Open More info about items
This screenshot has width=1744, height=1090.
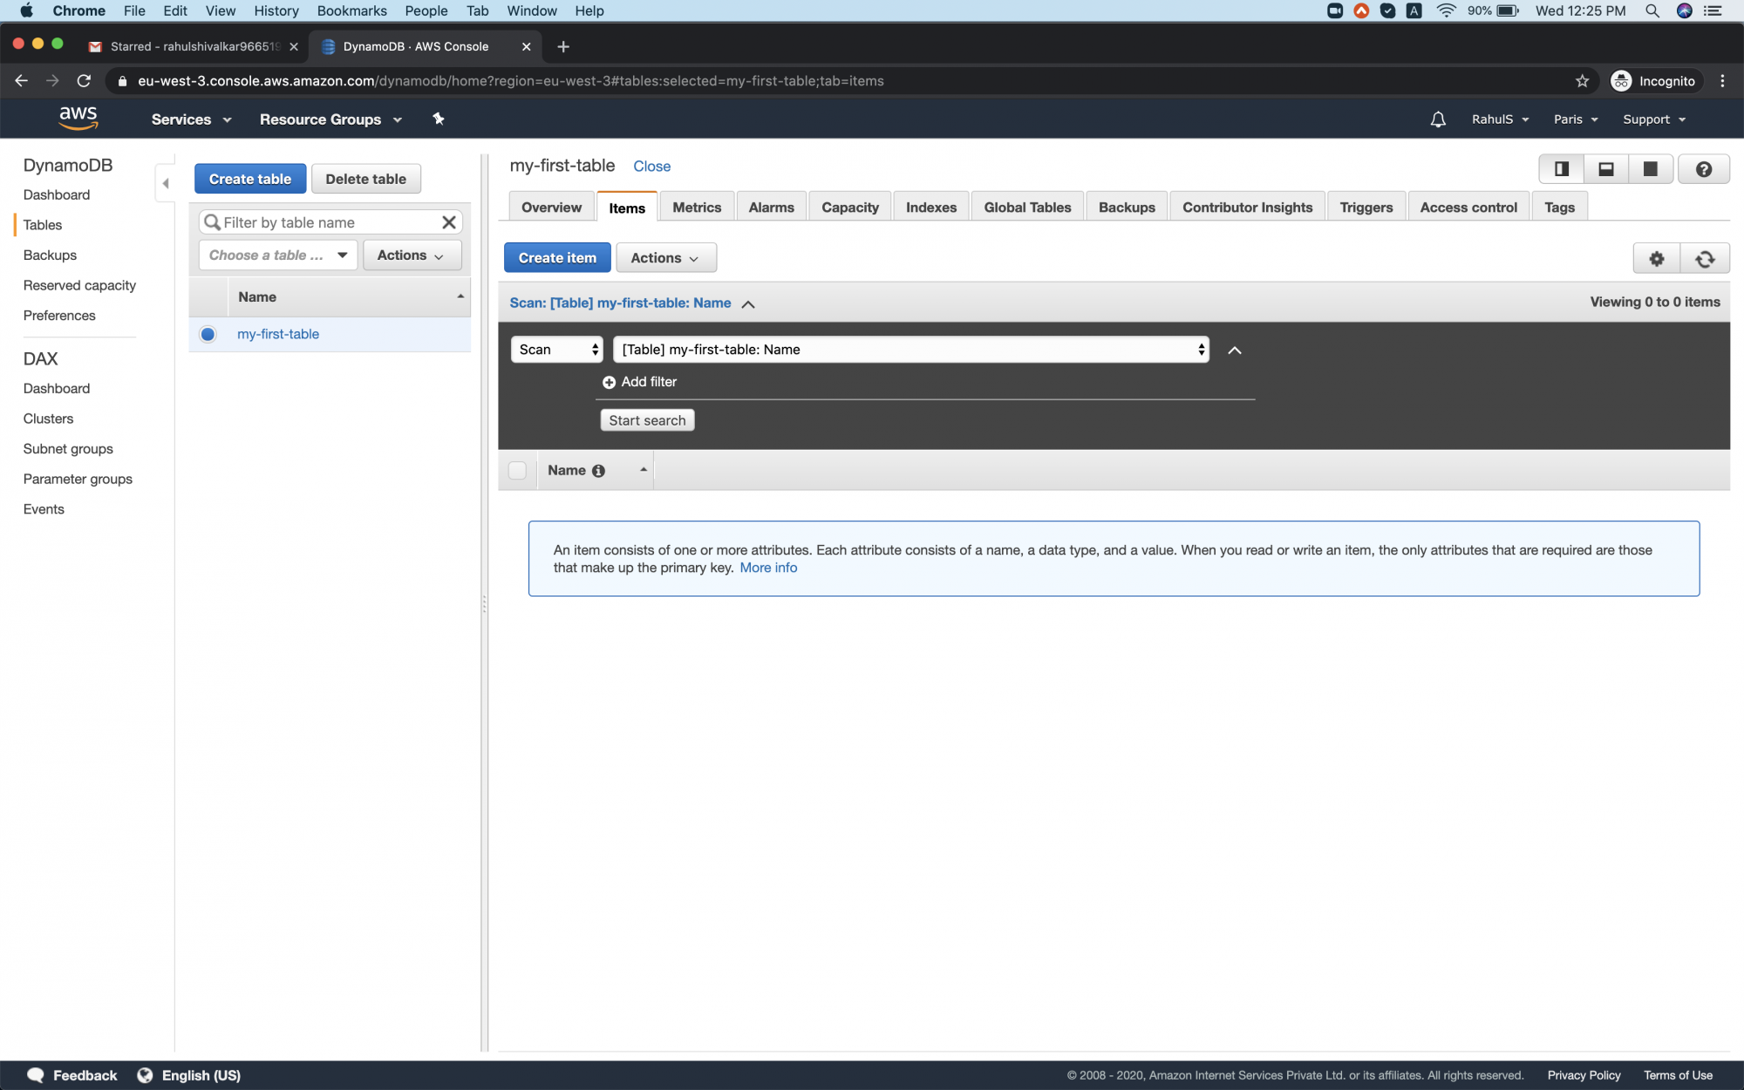point(768,568)
